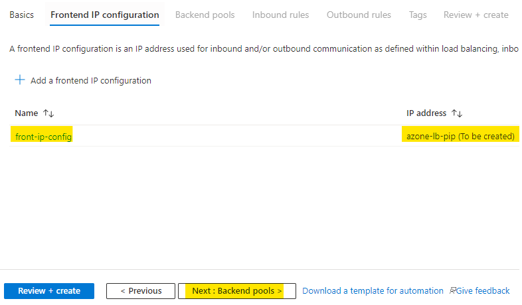The width and height of the screenshot is (522, 305).
Task: Click the feedback person icon
Action: click(453, 290)
